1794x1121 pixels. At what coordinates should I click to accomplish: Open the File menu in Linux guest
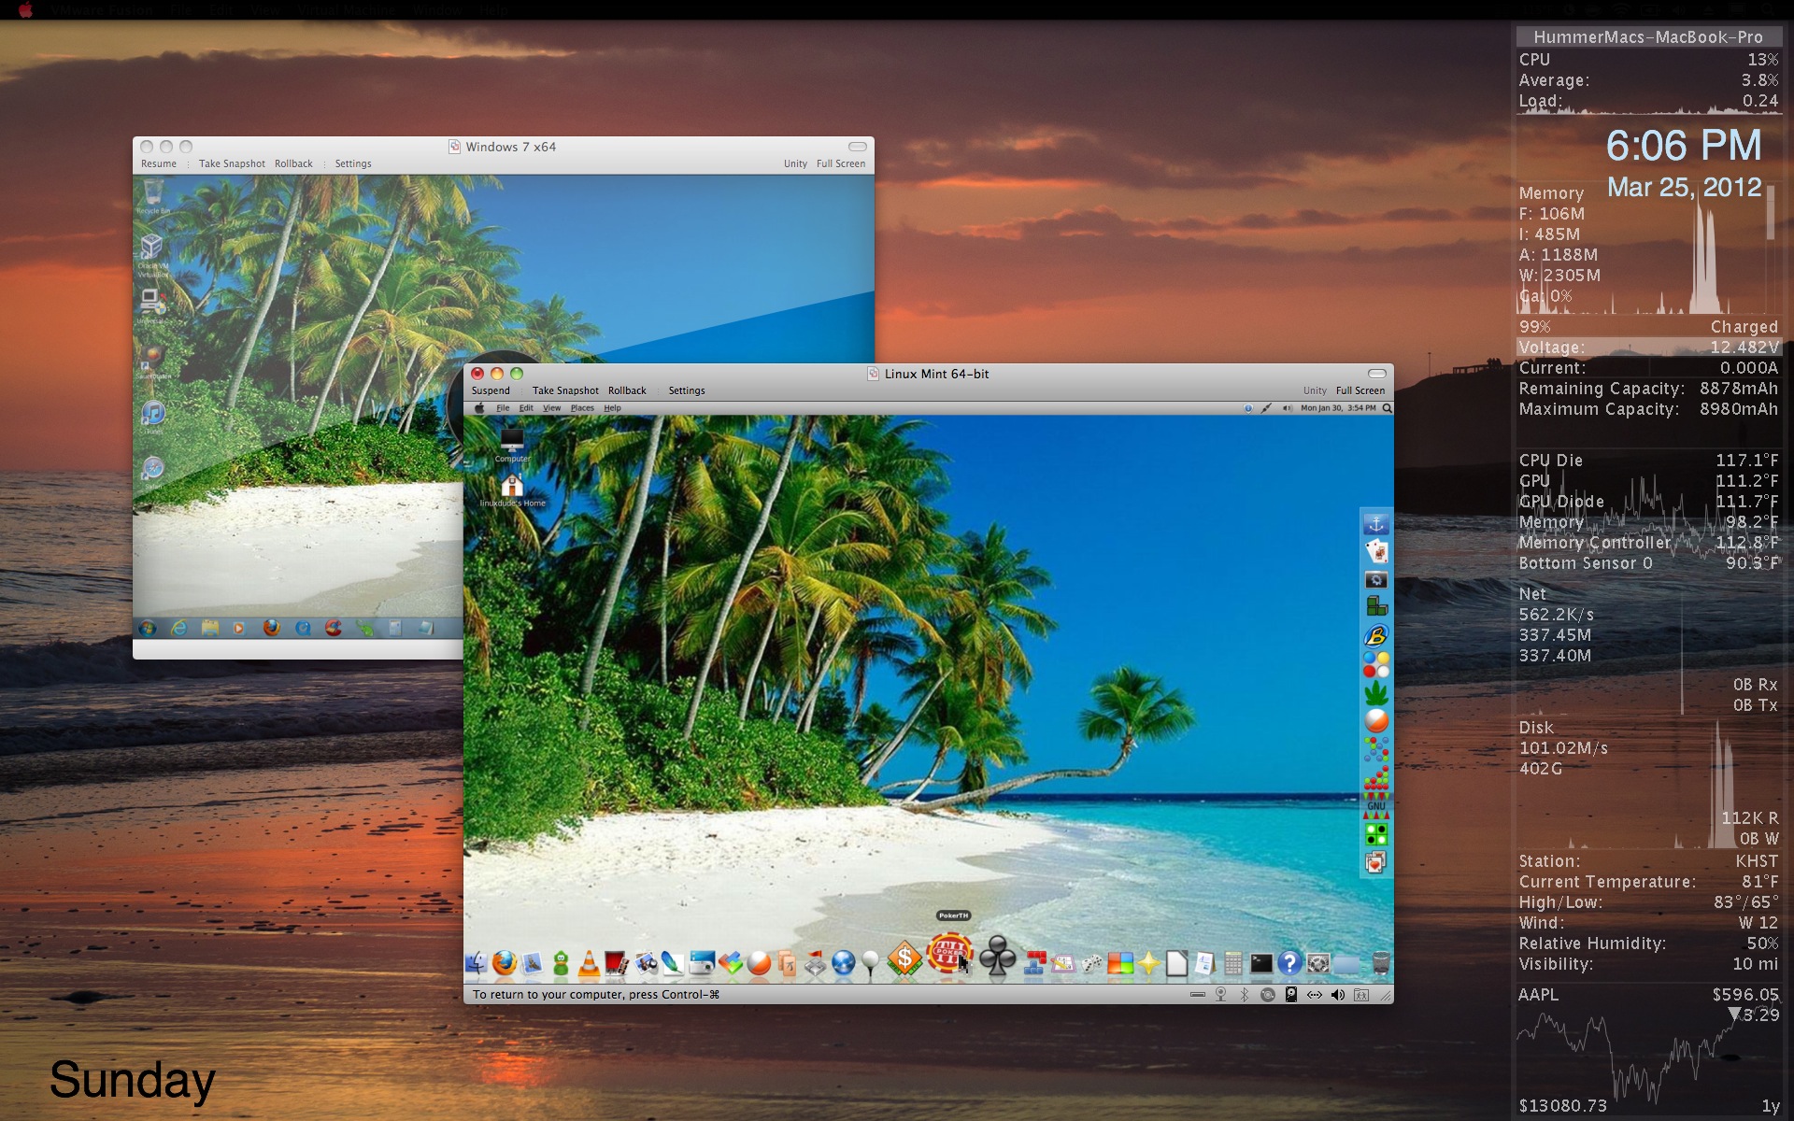click(503, 408)
